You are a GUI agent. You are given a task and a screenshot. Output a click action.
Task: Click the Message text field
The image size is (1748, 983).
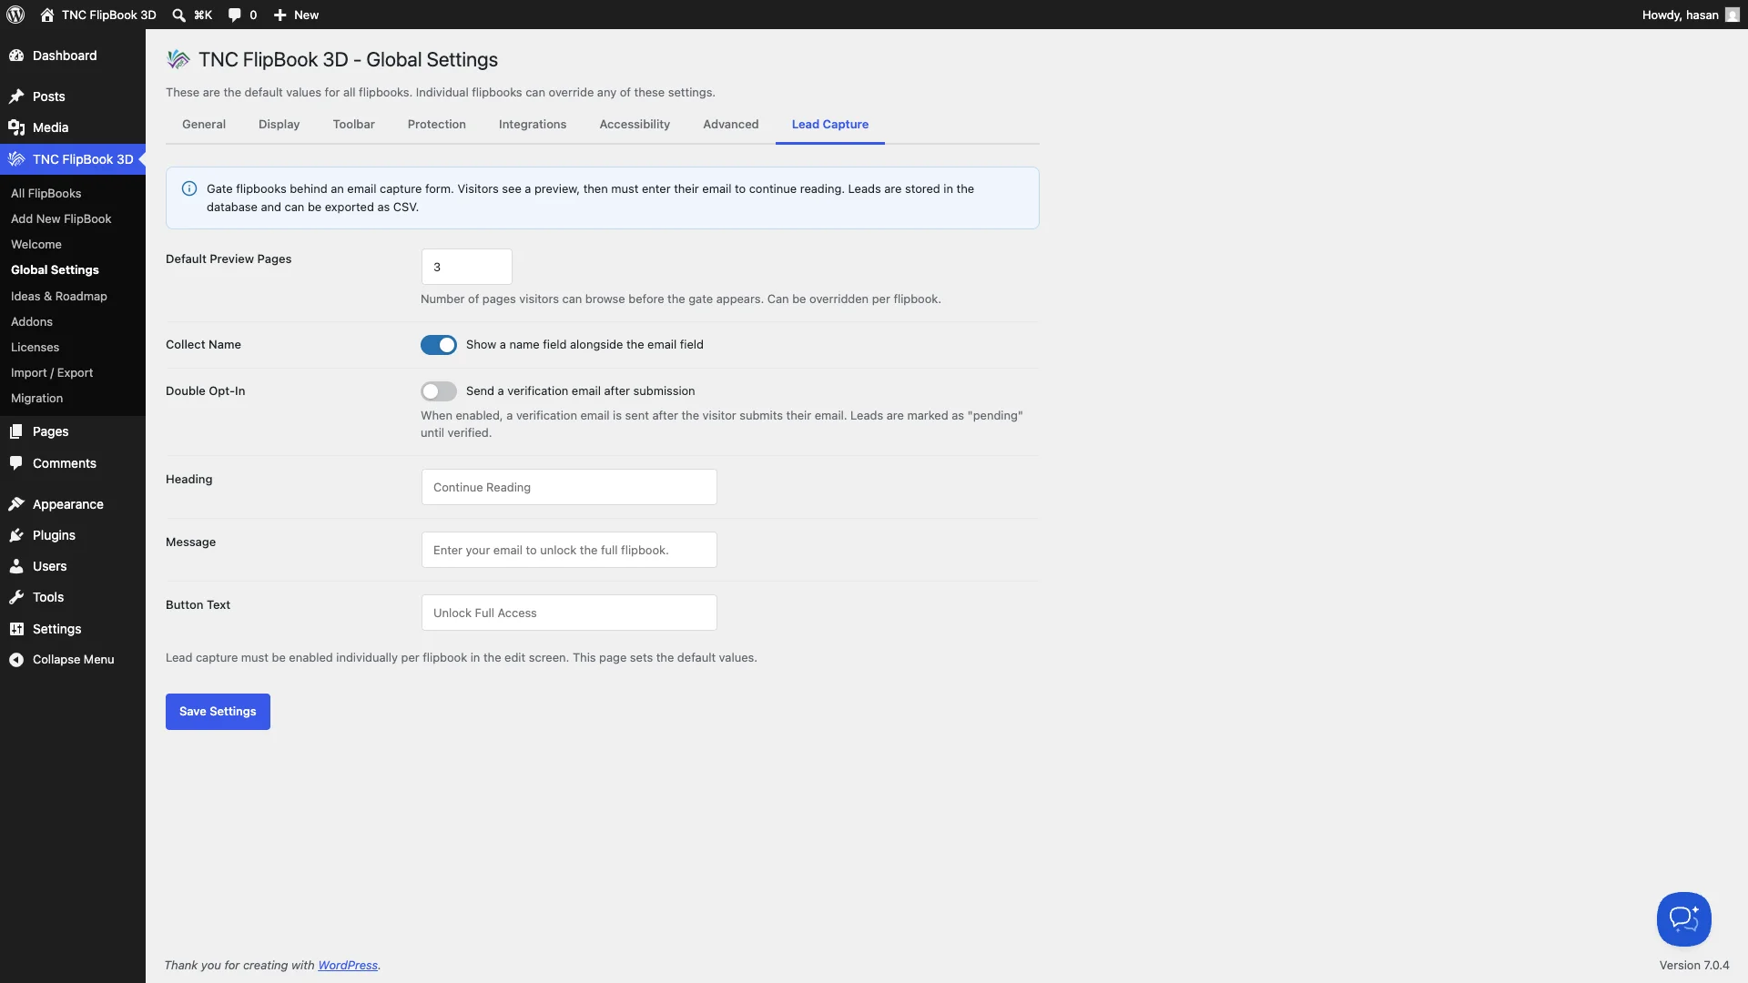569,550
